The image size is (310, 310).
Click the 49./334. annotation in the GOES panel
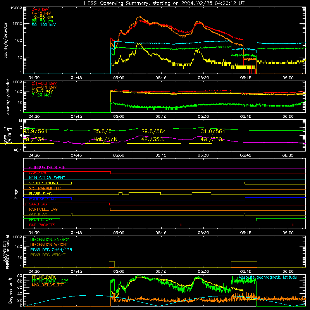click(x=34, y=139)
